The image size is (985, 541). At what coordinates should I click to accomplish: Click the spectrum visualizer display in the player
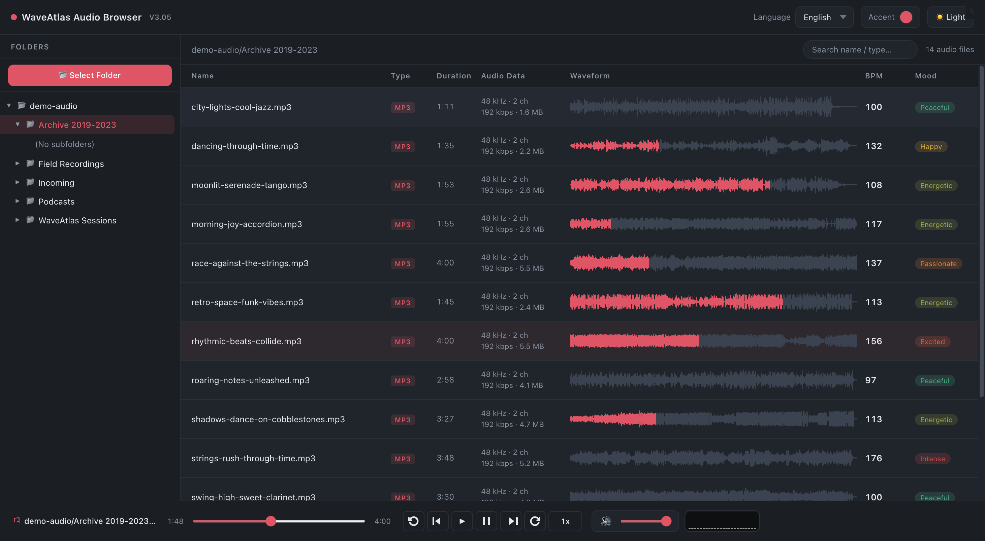722,521
